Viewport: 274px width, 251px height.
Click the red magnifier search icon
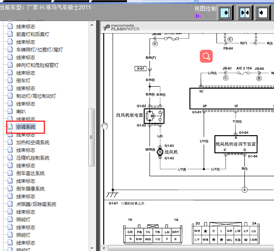pos(206,56)
